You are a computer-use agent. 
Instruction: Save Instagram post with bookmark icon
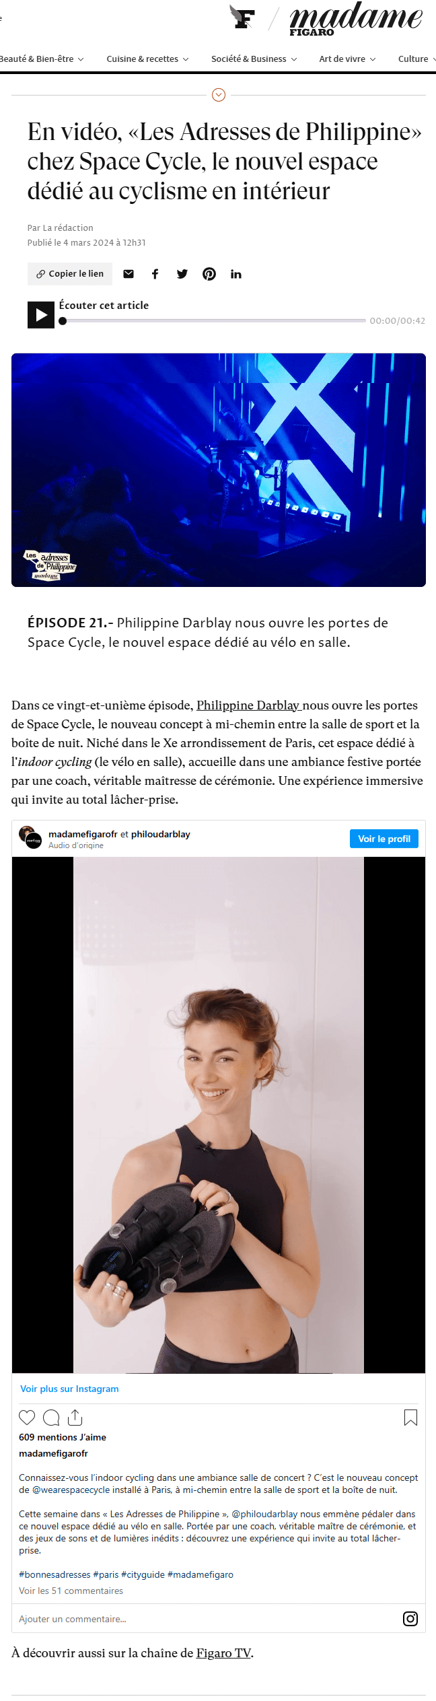click(410, 1418)
